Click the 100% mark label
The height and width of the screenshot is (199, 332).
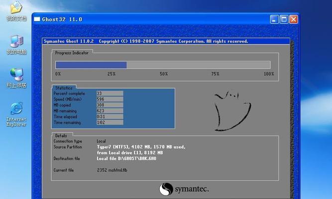click(269, 74)
